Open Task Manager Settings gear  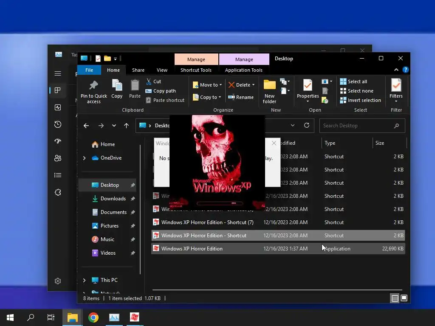point(58,281)
